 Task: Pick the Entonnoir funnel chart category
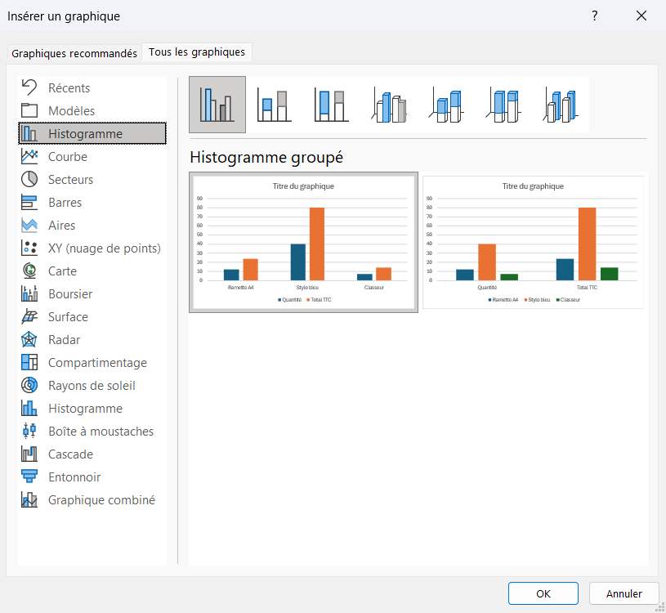tap(92, 478)
